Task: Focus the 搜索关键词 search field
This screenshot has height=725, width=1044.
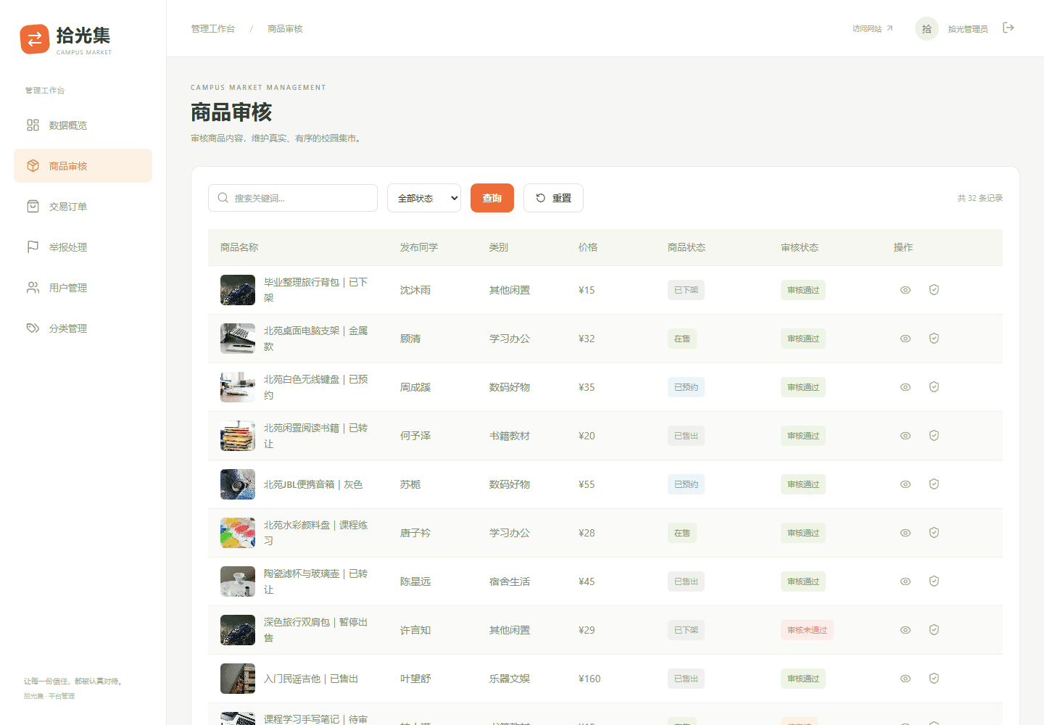Action: pyautogui.click(x=293, y=198)
